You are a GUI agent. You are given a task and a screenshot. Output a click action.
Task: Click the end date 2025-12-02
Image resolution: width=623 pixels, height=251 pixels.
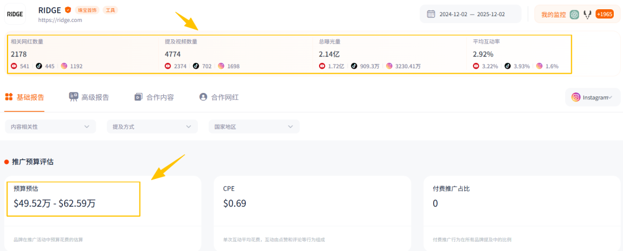491,14
